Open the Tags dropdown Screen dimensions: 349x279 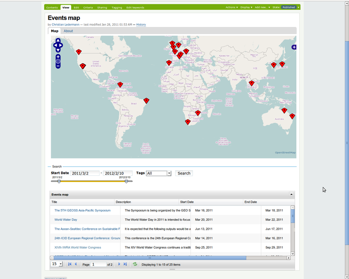tap(169, 173)
